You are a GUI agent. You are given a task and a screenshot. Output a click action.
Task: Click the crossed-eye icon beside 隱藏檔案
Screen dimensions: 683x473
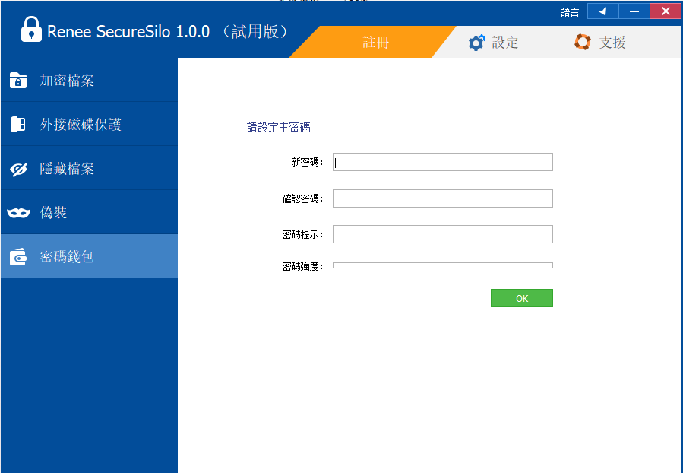tap(19, 169)
